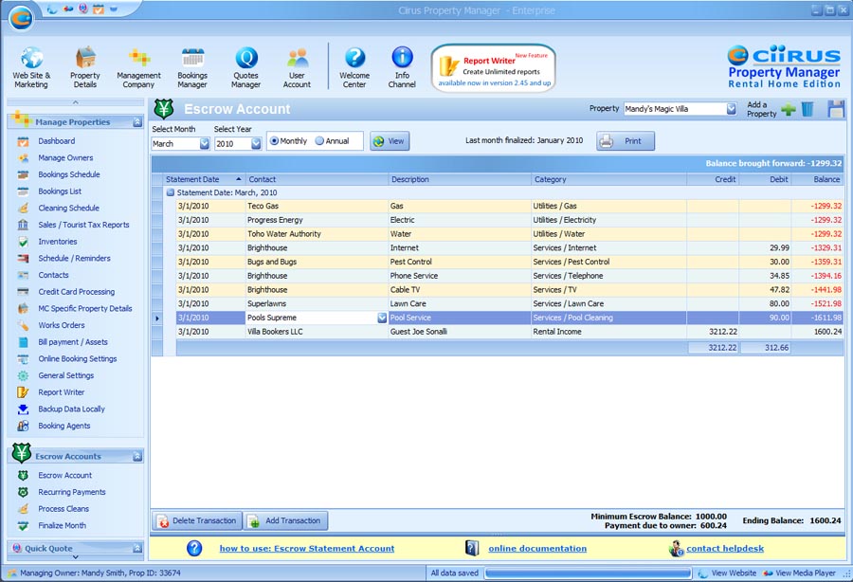Click the Report Writer new feature banner
The height and width of the screenshot is (582, 853).
(x=494, y=68)
